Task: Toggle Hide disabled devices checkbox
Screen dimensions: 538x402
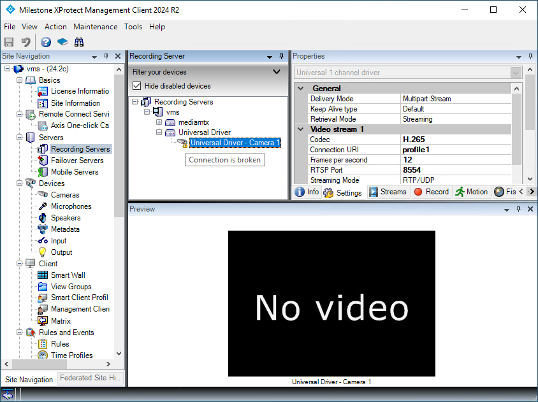Action: coord(136,86)
